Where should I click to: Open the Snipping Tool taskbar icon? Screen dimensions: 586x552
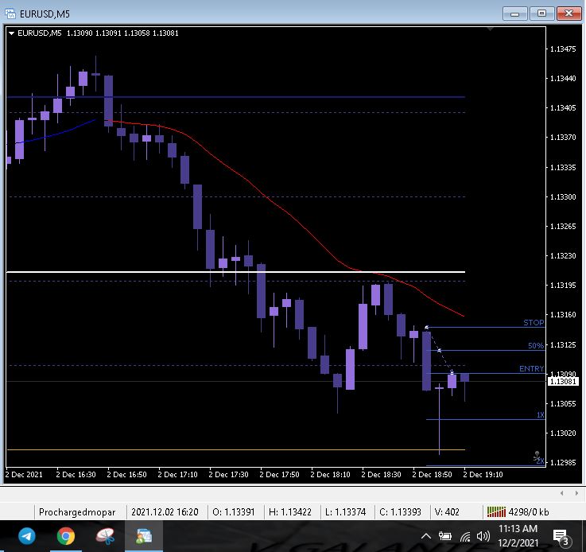pyautogui.click(x=105, y=536)
